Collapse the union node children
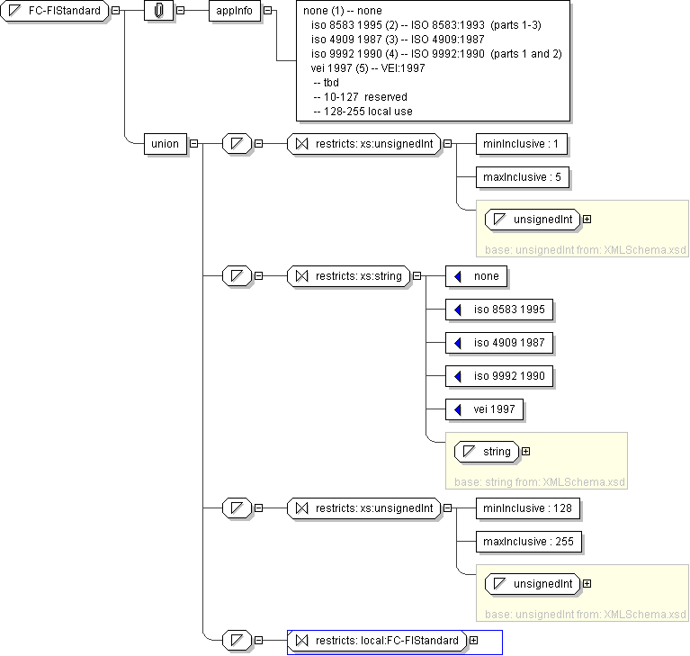The width and height of the screenshot is (690, 656). click(x=194, y=144)
